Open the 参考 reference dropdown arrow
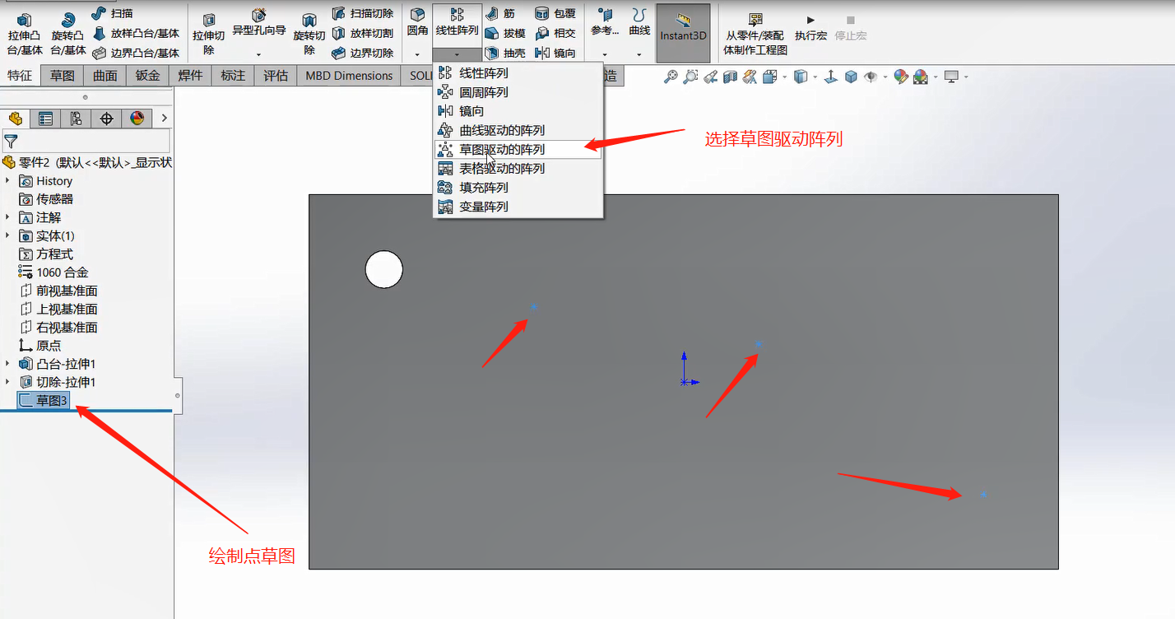Viewport: 1175px width, 619px height. pyautogui.click(x=605, y=54)
